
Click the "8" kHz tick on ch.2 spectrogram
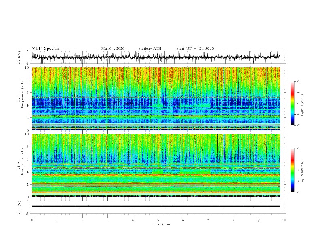28,147
